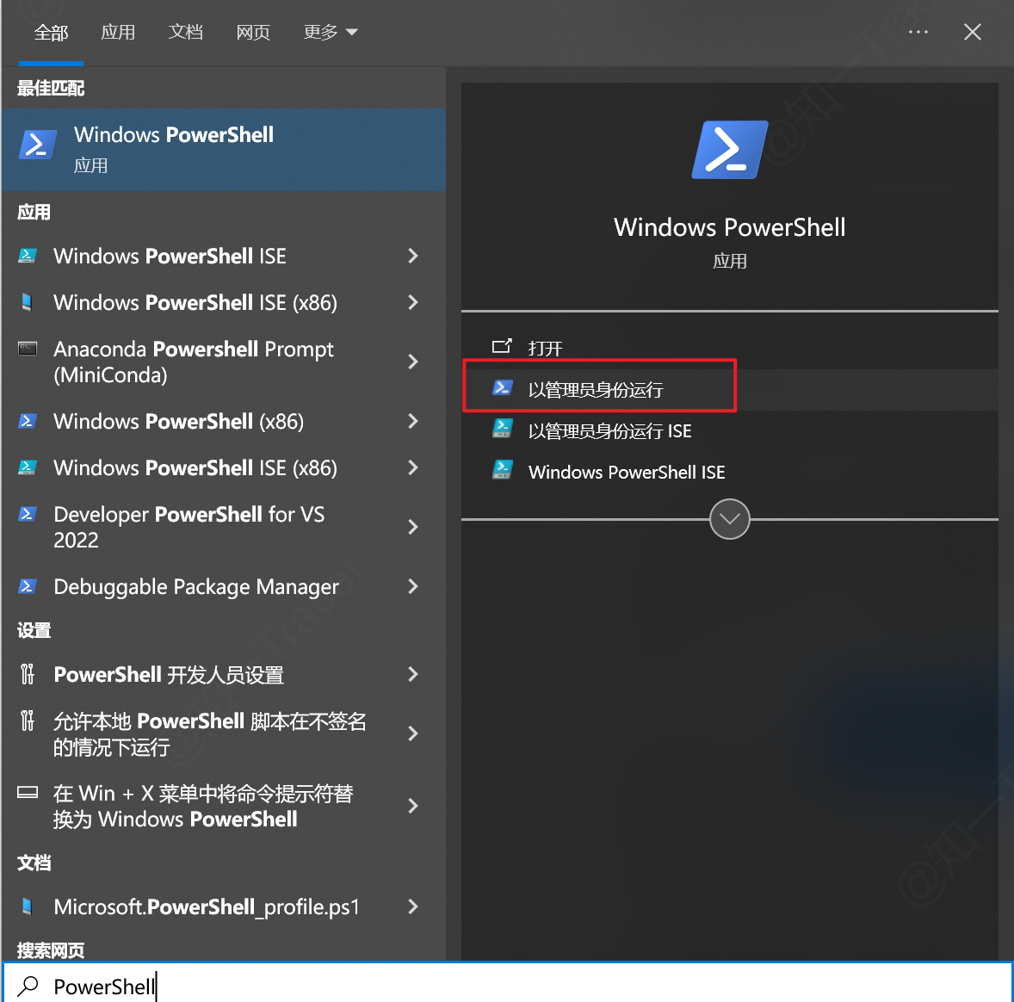Image resolution: width=1014 pixels, height=1002 pixels.
Task: Expand PowerShell 开发人员设置 arrow
Action: (413, 675)
